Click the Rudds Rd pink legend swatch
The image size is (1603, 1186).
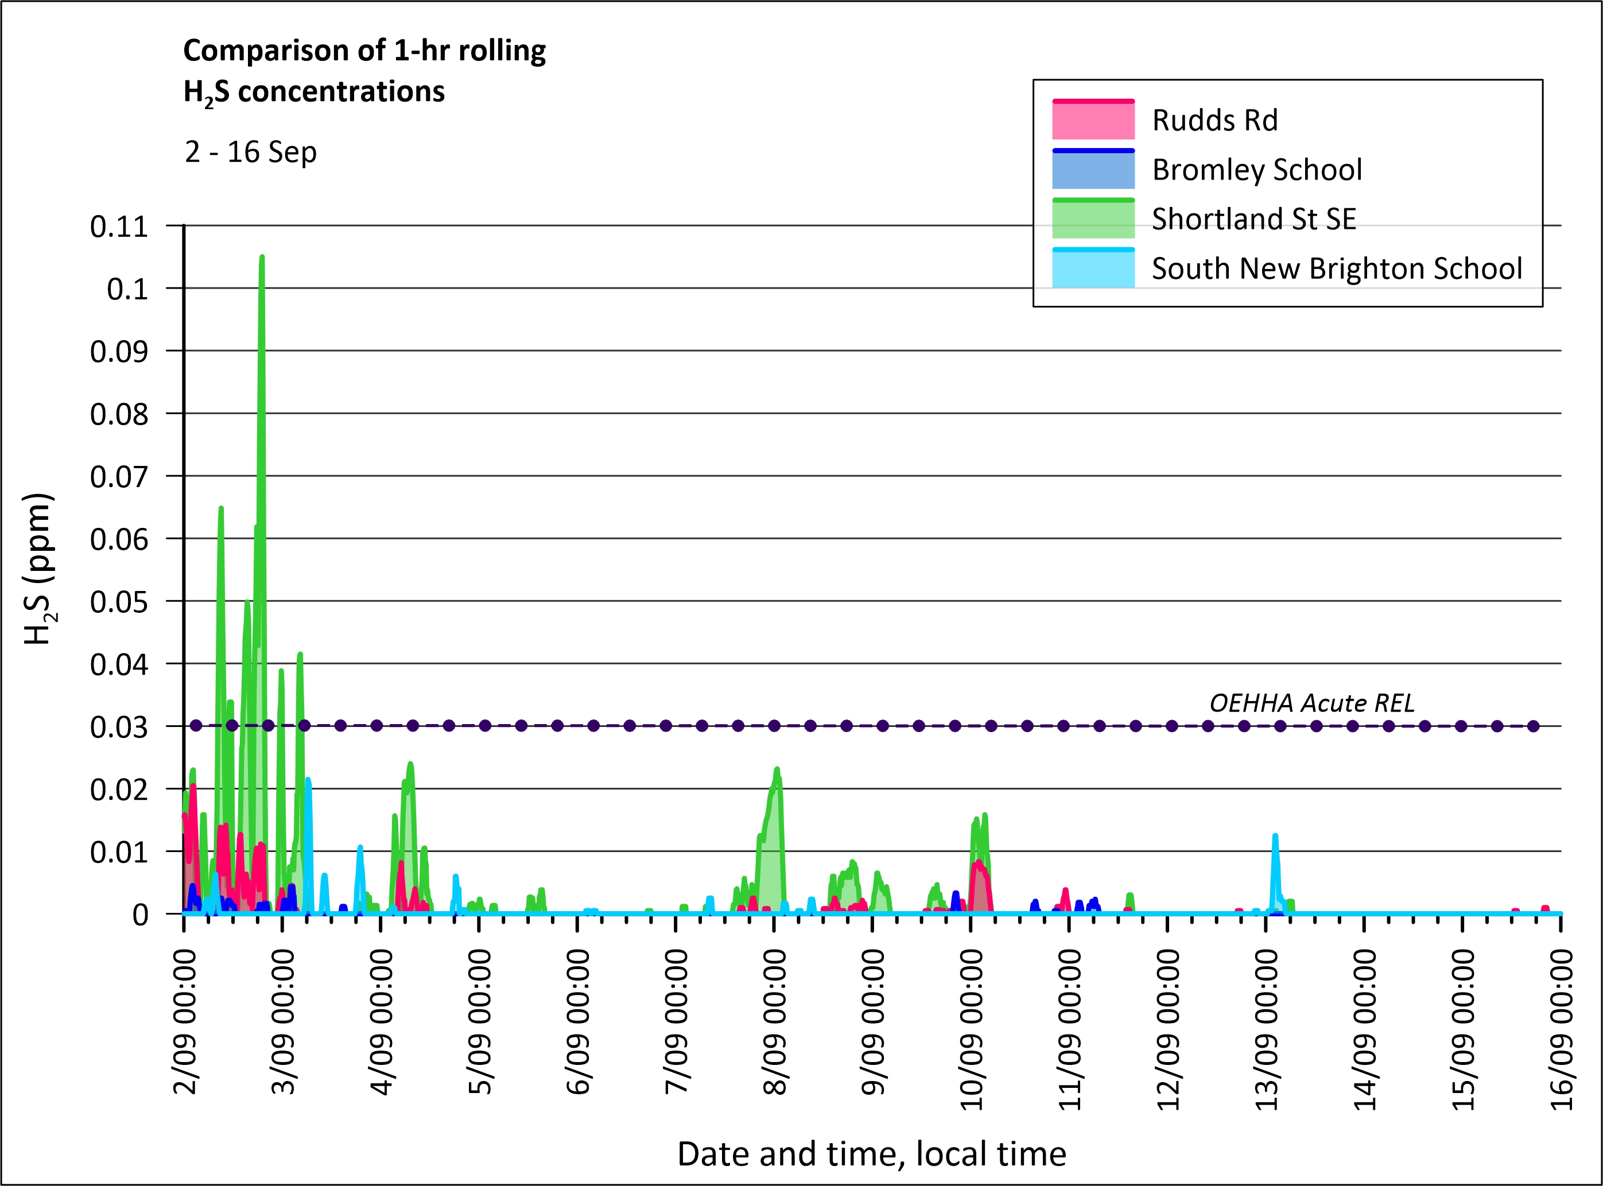[1093, 120]
